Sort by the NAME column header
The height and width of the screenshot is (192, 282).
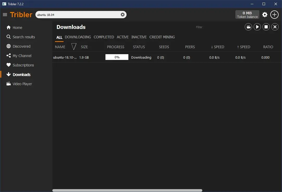tap(60, 47)
